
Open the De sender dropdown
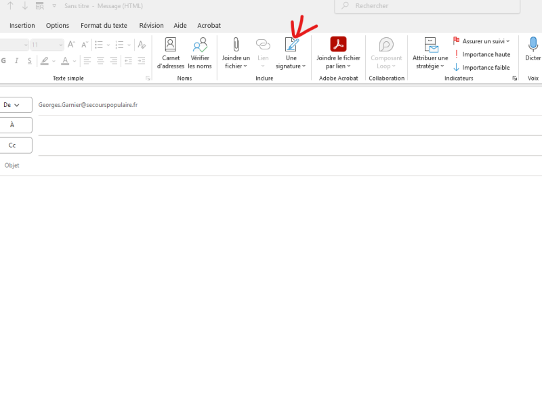[16, 105]
